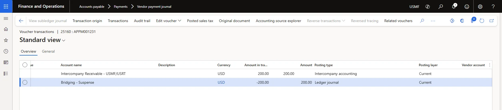This screenshot has width=502, height=110.
Task: Select the Bridging - Suspense row circle
Action: tap(25, 82)
